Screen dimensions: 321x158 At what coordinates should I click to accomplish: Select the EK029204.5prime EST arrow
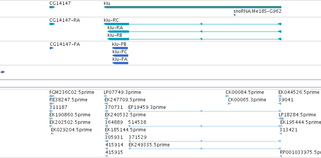point(52,134)
